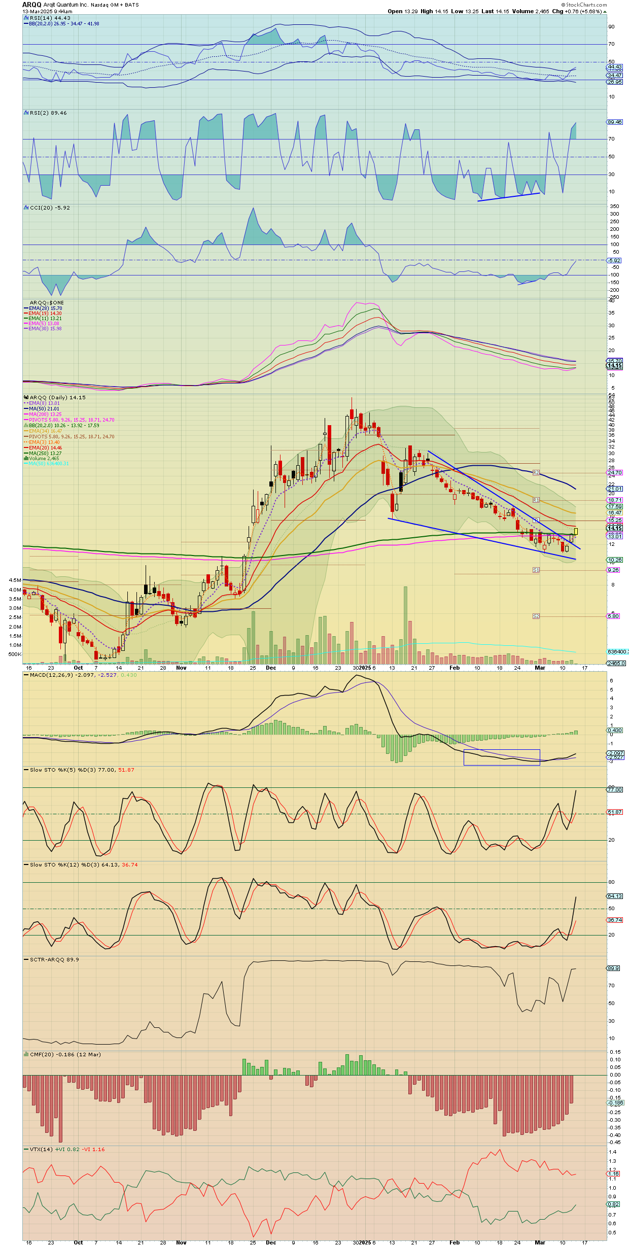Click the ARQQ:$ONE ratio panel label
629x1246 pixels.
click(x=47, y=303)
